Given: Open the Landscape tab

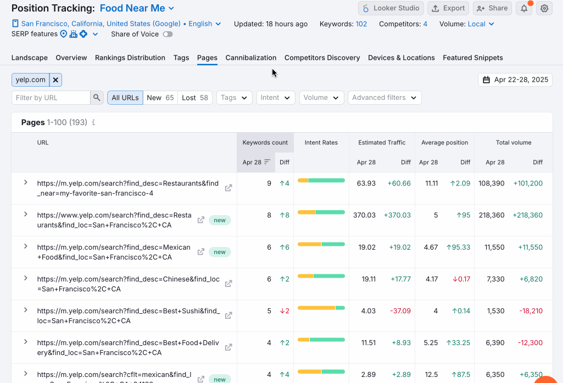Looking at the screenshot, I should (30, 58).
